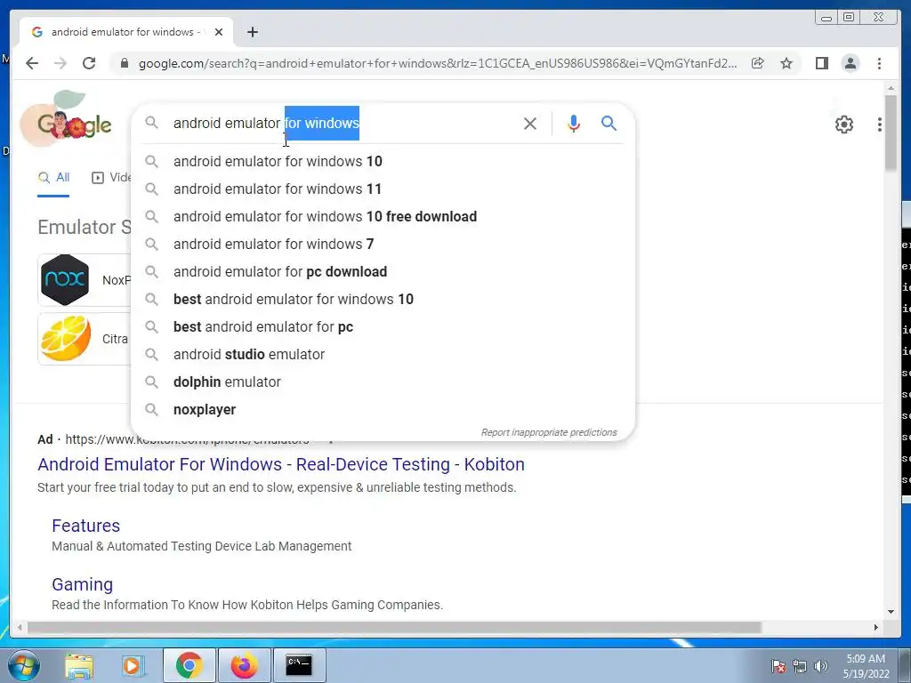Clear the search box with the X
The image size is (911, 683).
coord(530,123)
